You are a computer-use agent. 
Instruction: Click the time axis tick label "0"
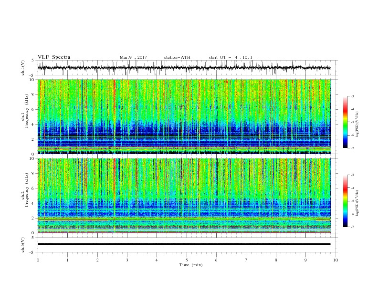click(38, 260)
